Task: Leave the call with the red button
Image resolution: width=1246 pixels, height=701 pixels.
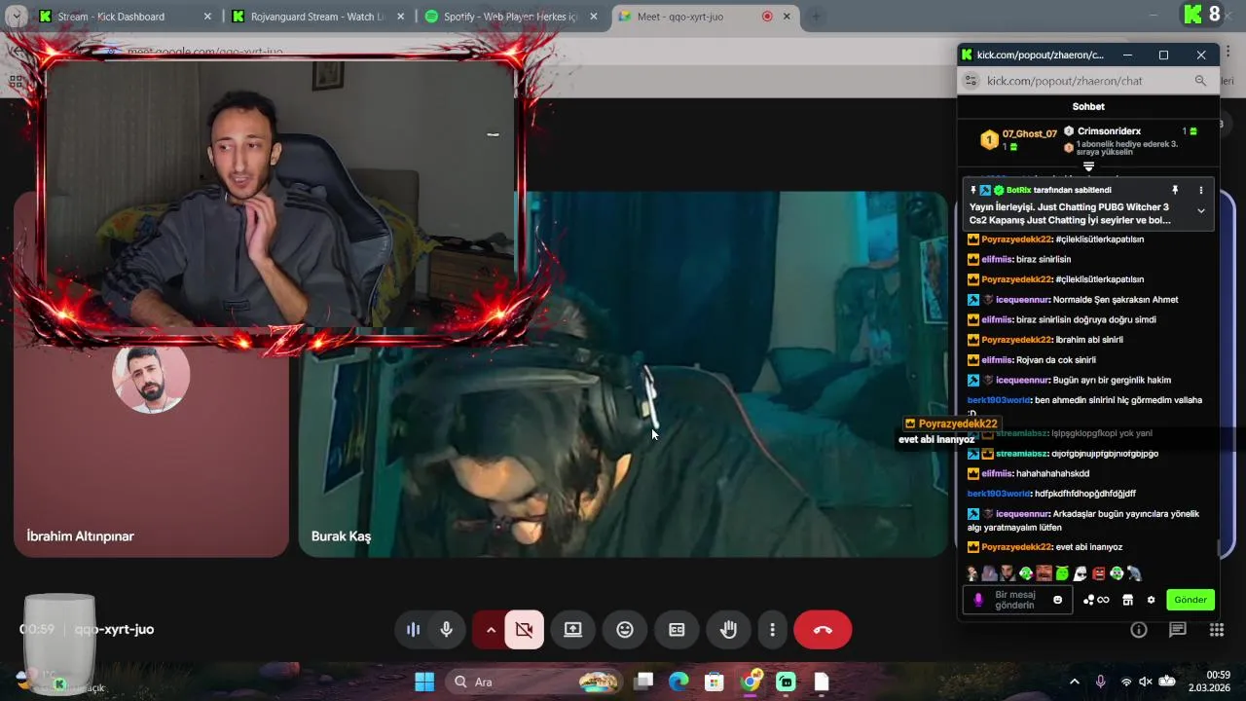Action: (x=823, y=630)
